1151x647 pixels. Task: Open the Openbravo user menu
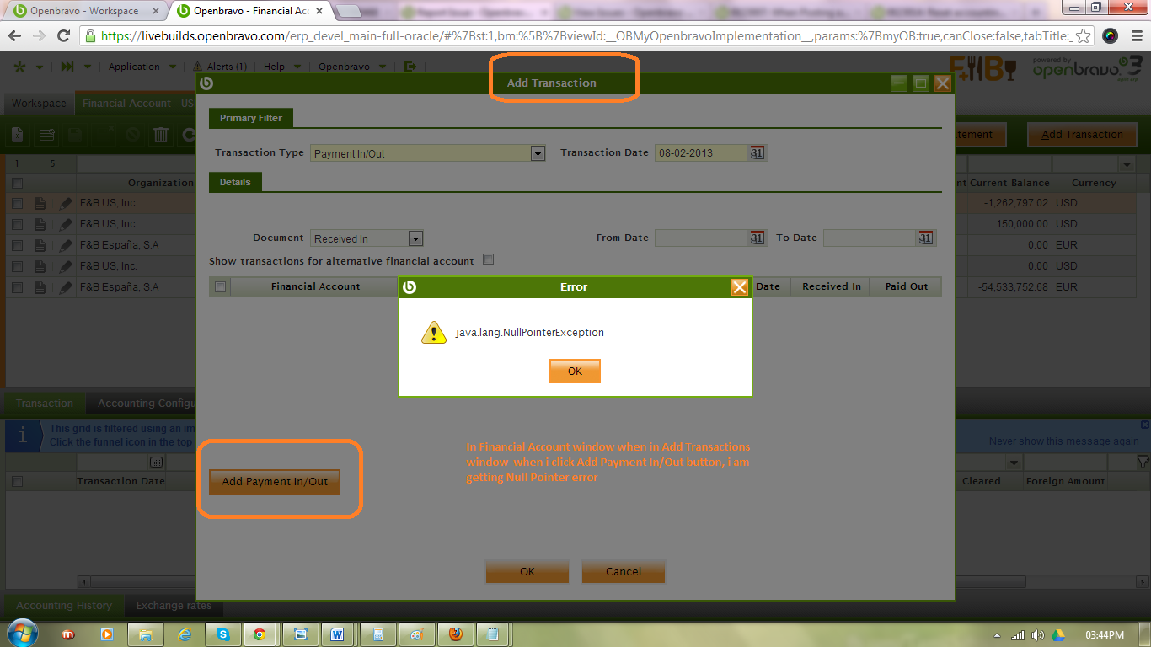(352, 67)
